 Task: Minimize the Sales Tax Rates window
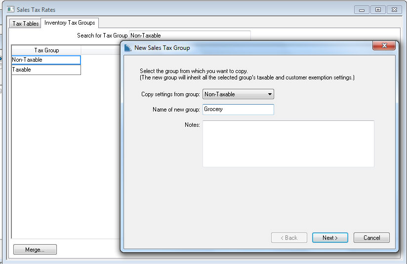(x=362, y=9)
